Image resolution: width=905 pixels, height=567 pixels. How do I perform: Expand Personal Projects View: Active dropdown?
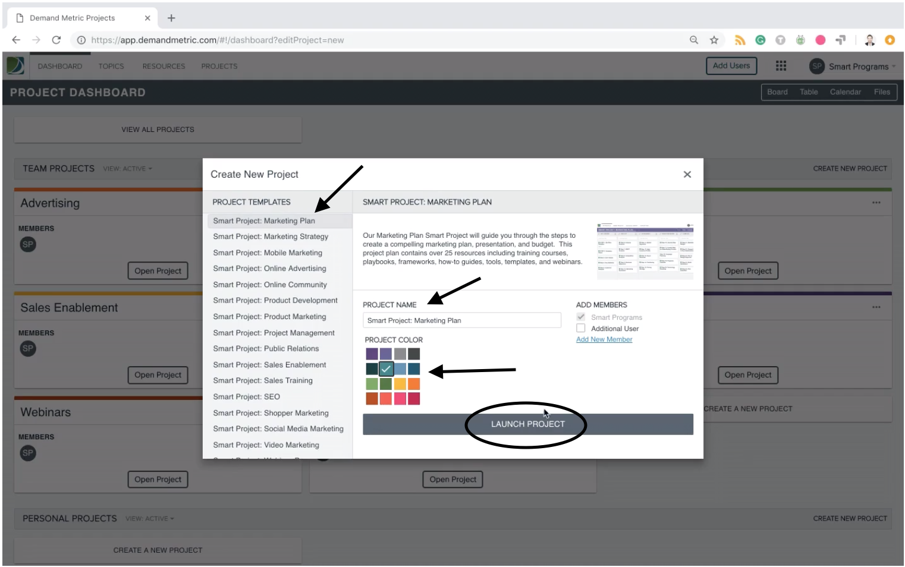[x=150, y=519]
